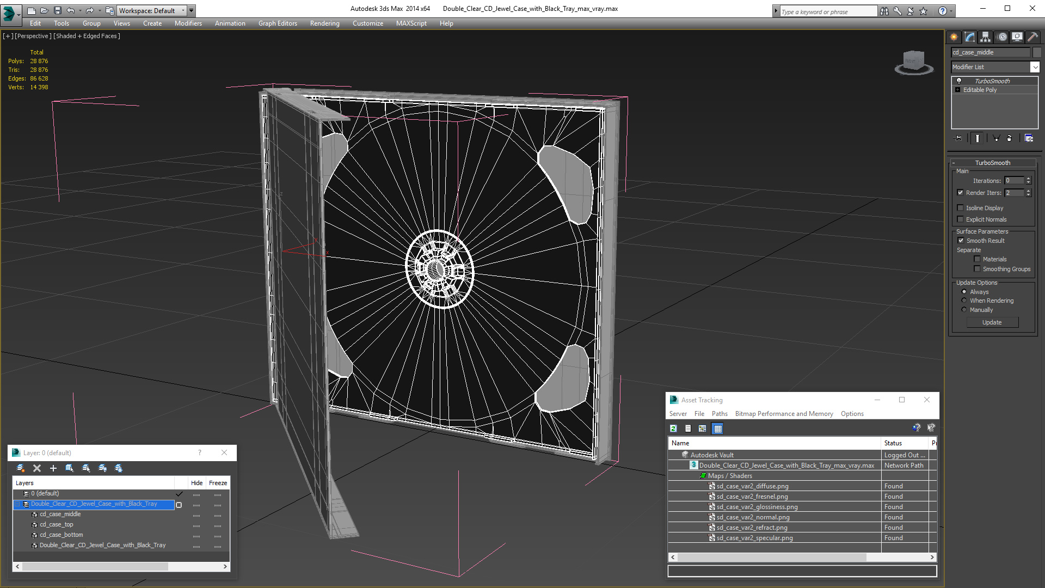The height and width of the screenshot is (588, 1045).
Task: Collapse Double_Clear_CD_Jewel_Case layer tree
Action: [x=17, y=504]
